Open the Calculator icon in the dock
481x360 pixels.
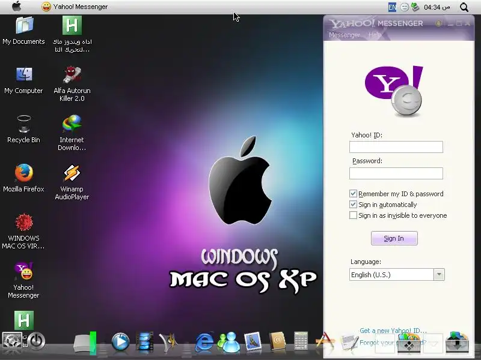tap(301, 340)
